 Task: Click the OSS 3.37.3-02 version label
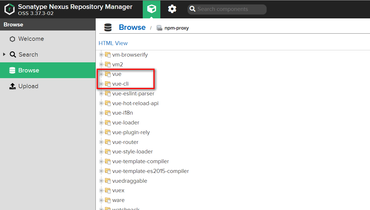click(x=36, y=13)
